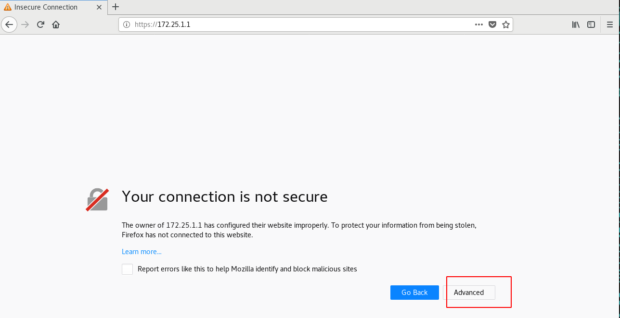Open a new tab with plus button
Screen dimensions: 620x318
pos(116,7)
